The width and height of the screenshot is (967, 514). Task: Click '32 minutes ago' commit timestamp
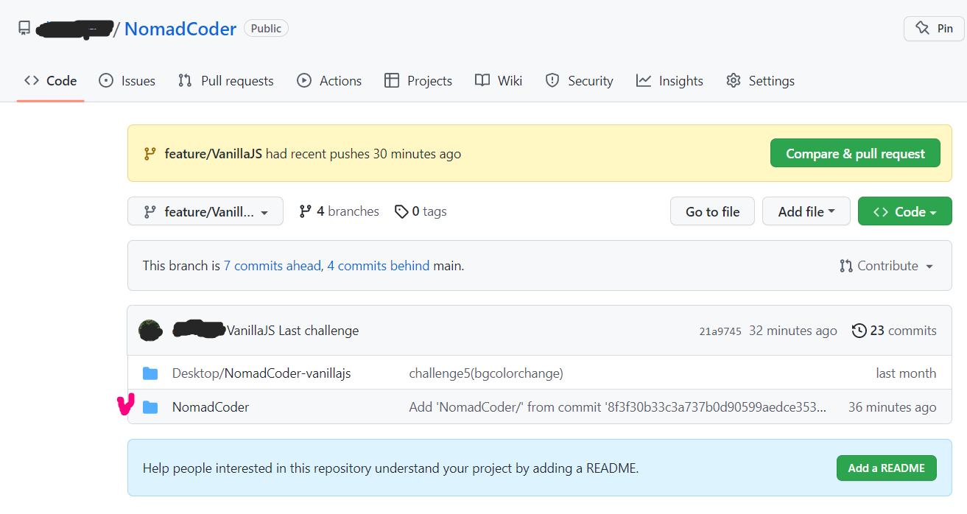793,331
